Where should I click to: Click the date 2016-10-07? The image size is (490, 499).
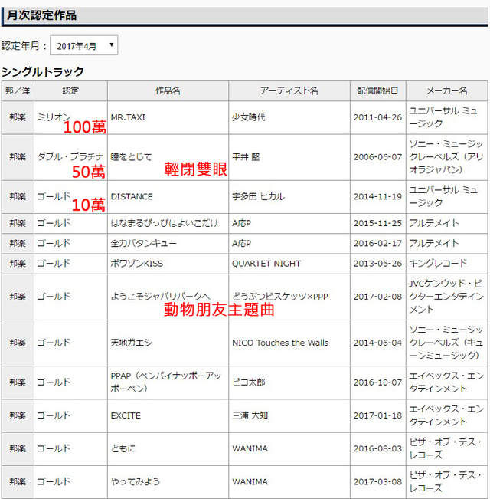pyautogui.click(x=377, y=382)
